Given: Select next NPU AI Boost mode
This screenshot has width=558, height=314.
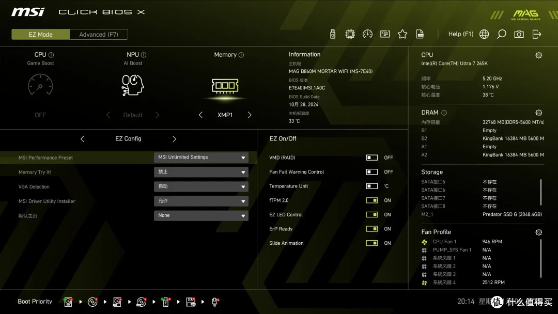Looking at the screenshot, I should 157,115.
